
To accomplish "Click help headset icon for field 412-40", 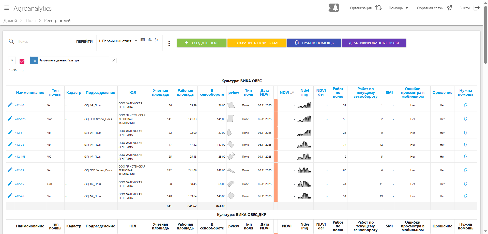I will click(465, 105).
